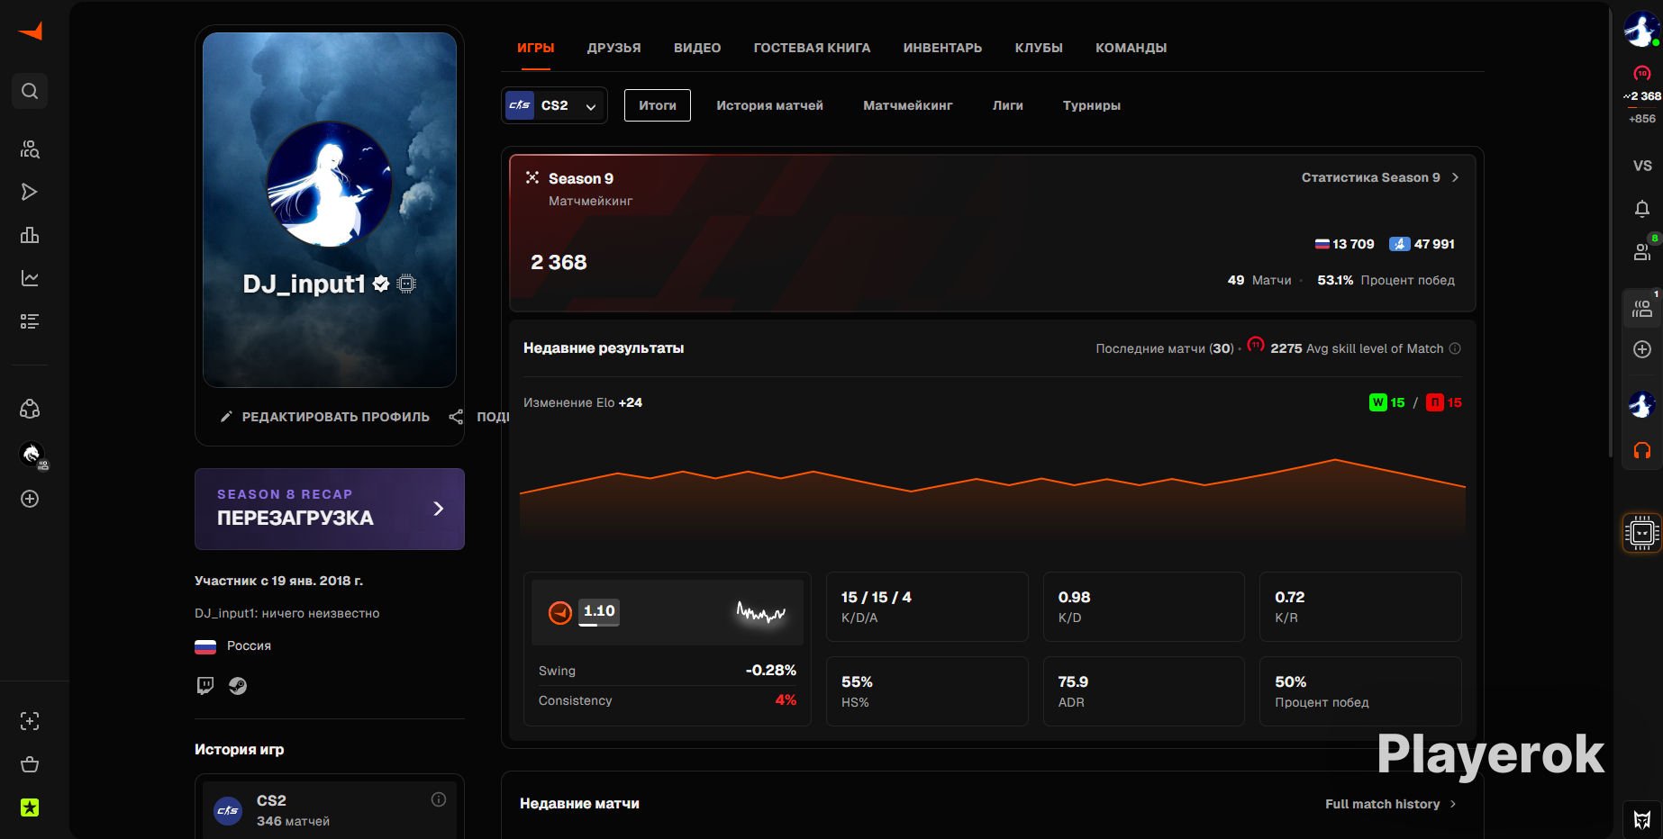Open the shopping basket sidebar icon
The height and width of the screenshot is (839, 1663).
tap(30, 764)
